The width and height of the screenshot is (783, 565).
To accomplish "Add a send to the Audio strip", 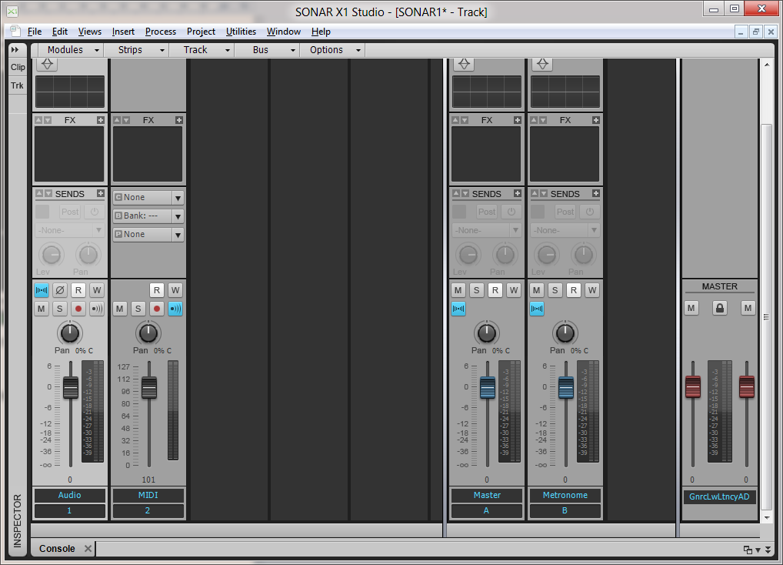I will (x=101, y=193).
